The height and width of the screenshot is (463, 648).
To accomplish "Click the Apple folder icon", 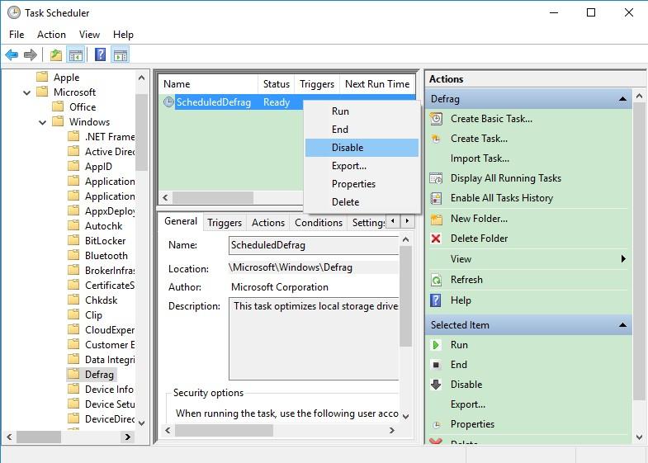I will click(x=42, y=77).
